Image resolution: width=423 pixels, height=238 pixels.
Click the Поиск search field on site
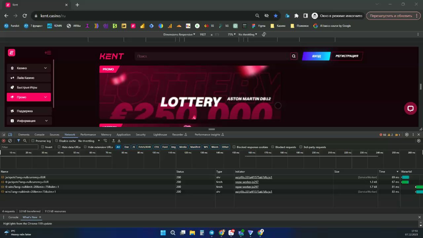pyautogui.click(x=212, y=56)
